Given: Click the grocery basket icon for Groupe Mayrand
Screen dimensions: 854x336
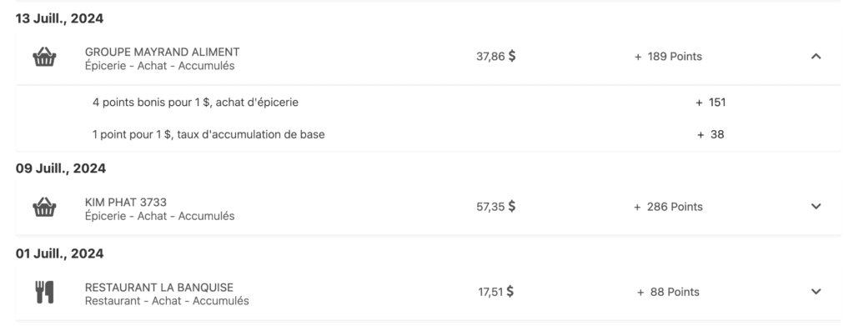Looking at the screenshot, I should 43,58.
